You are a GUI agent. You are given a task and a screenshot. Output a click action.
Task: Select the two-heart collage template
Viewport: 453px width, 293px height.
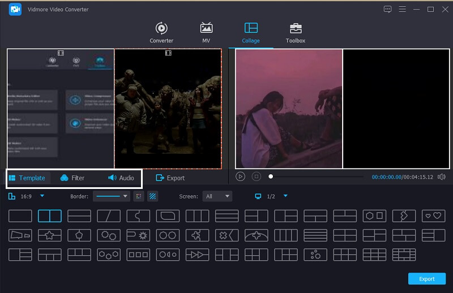click(433, 216)
